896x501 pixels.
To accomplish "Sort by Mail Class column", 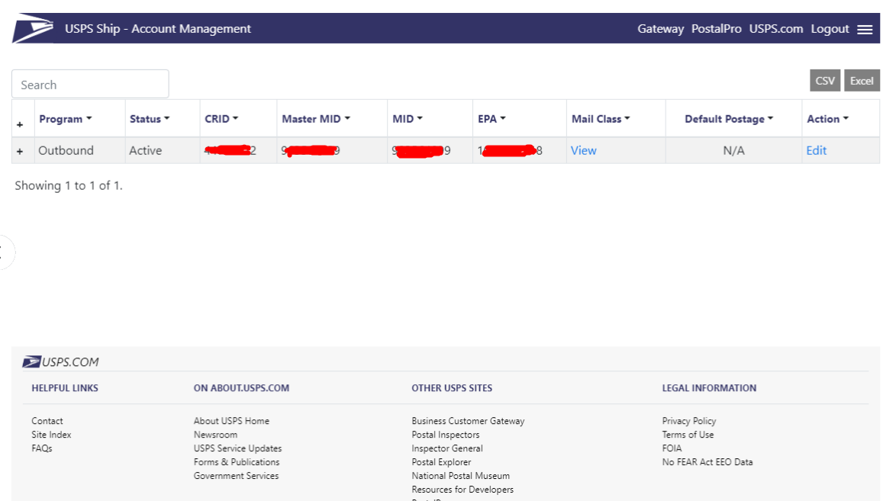I will pos(601,119).
